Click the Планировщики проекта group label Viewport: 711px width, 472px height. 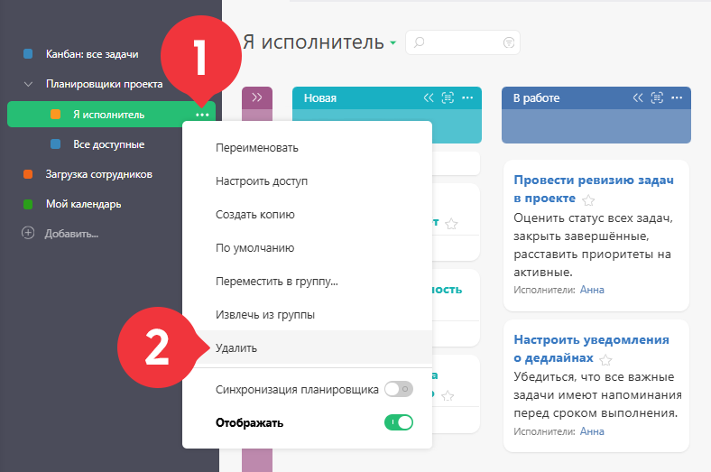[x=105, y=84]
